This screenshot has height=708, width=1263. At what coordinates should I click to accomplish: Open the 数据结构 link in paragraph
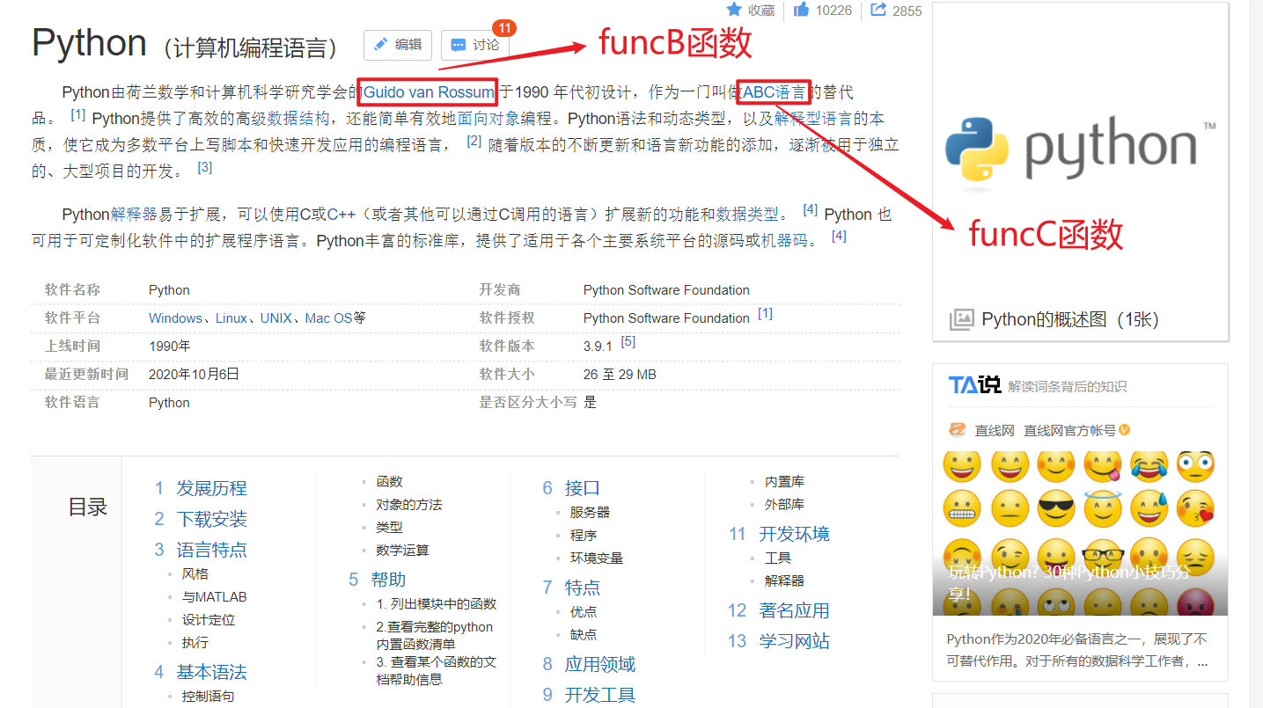[x=299, y=119]
